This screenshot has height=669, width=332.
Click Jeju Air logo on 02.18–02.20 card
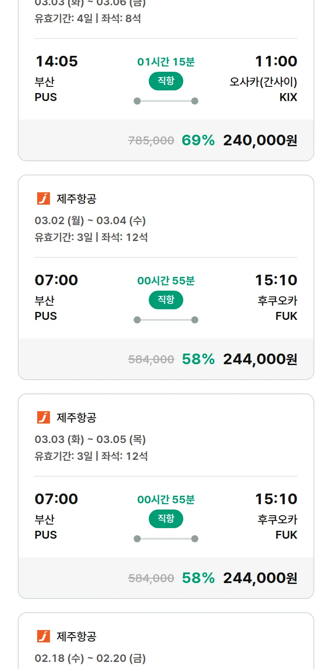pos(43,637)
